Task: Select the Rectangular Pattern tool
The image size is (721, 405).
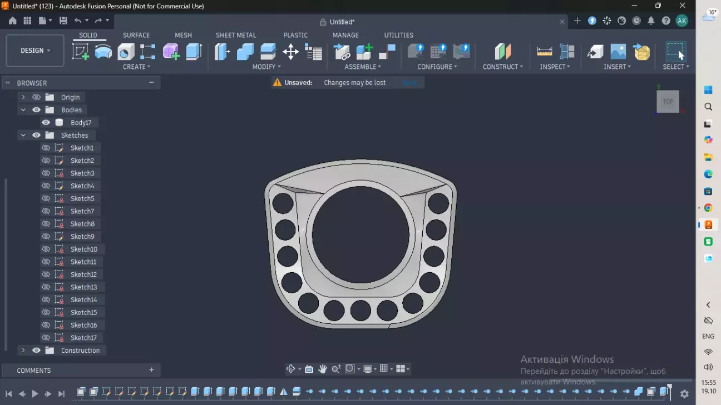Action: pyautogui.click(x=148, y=52)
